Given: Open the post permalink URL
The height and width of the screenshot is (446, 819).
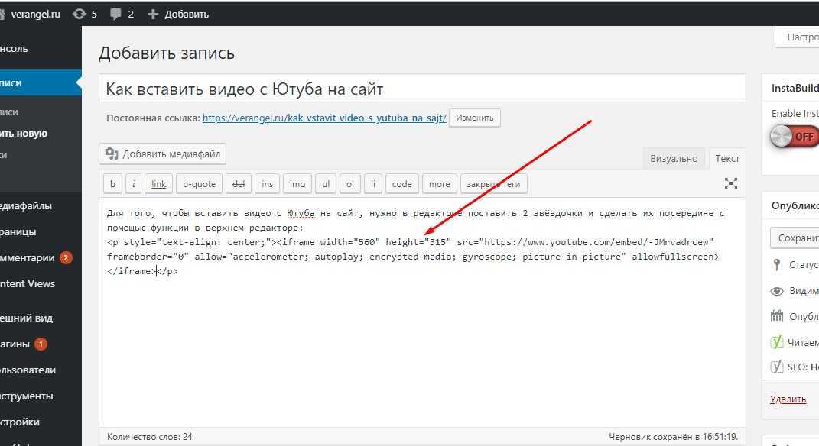Looking at the screenshot, I should 324,118.
